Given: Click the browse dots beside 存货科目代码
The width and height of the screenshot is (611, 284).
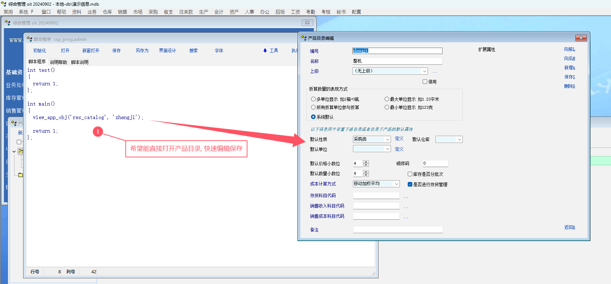Looking at the screenshot, I should click(406, 196).
